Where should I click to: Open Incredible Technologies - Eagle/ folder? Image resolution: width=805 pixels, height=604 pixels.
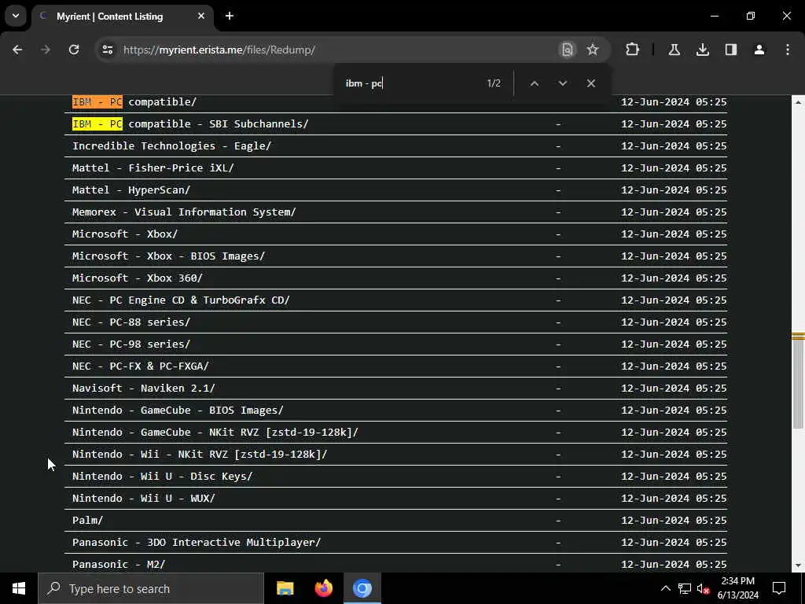pos(171,145)
